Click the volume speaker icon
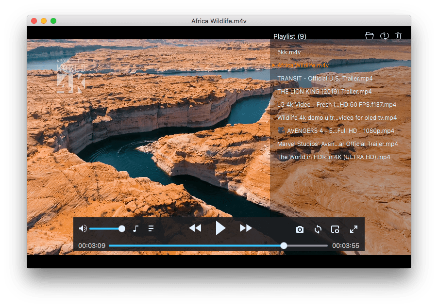Screen dimensions: 438x307 tap(83, 228)
